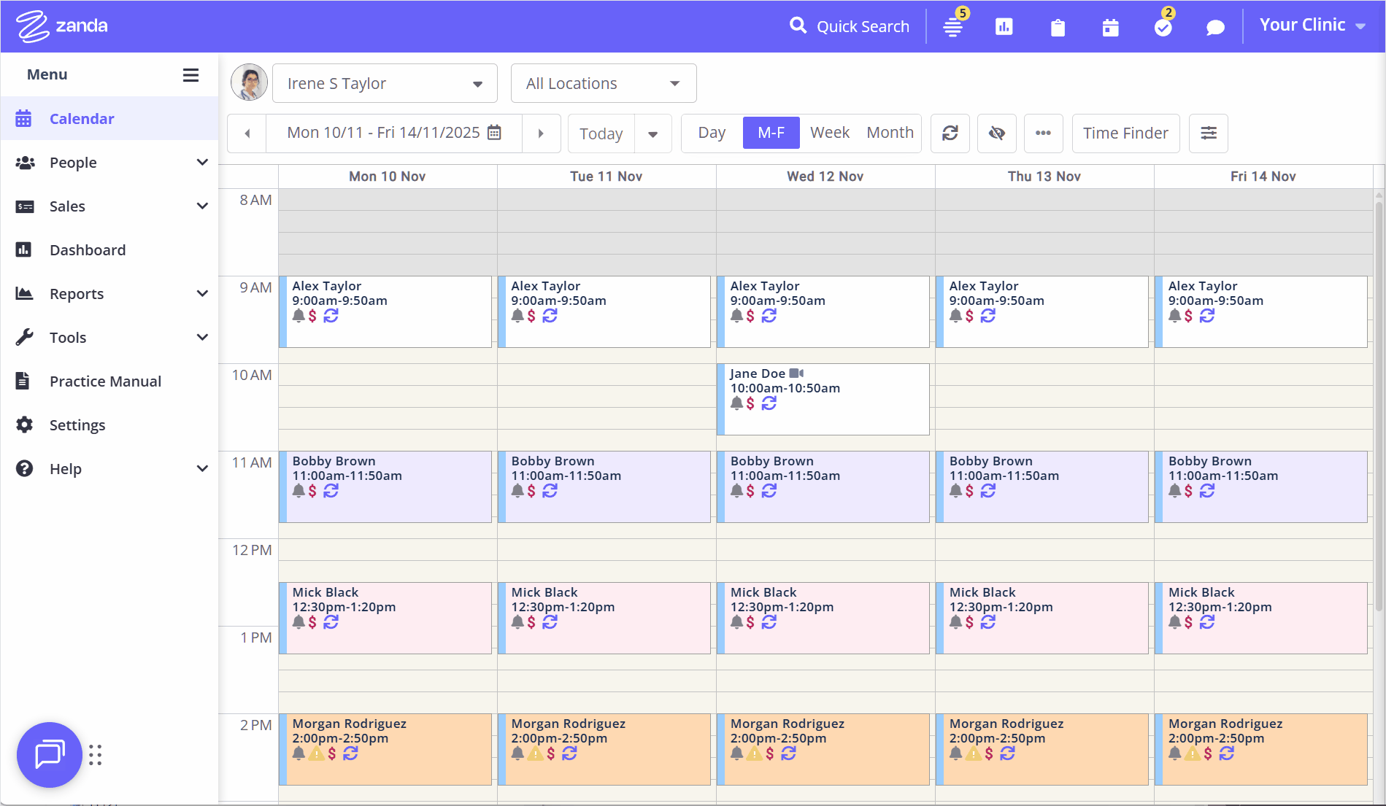Toggle the hidden-eye visibility button
This screenshot has height=806, width=1386.
click(x=996, y=133)
